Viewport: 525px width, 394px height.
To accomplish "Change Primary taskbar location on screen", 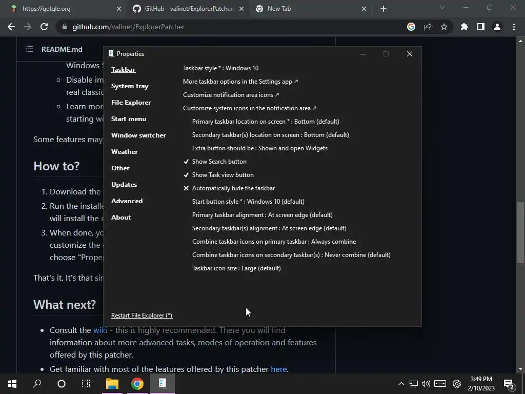I will pos(266,122).
